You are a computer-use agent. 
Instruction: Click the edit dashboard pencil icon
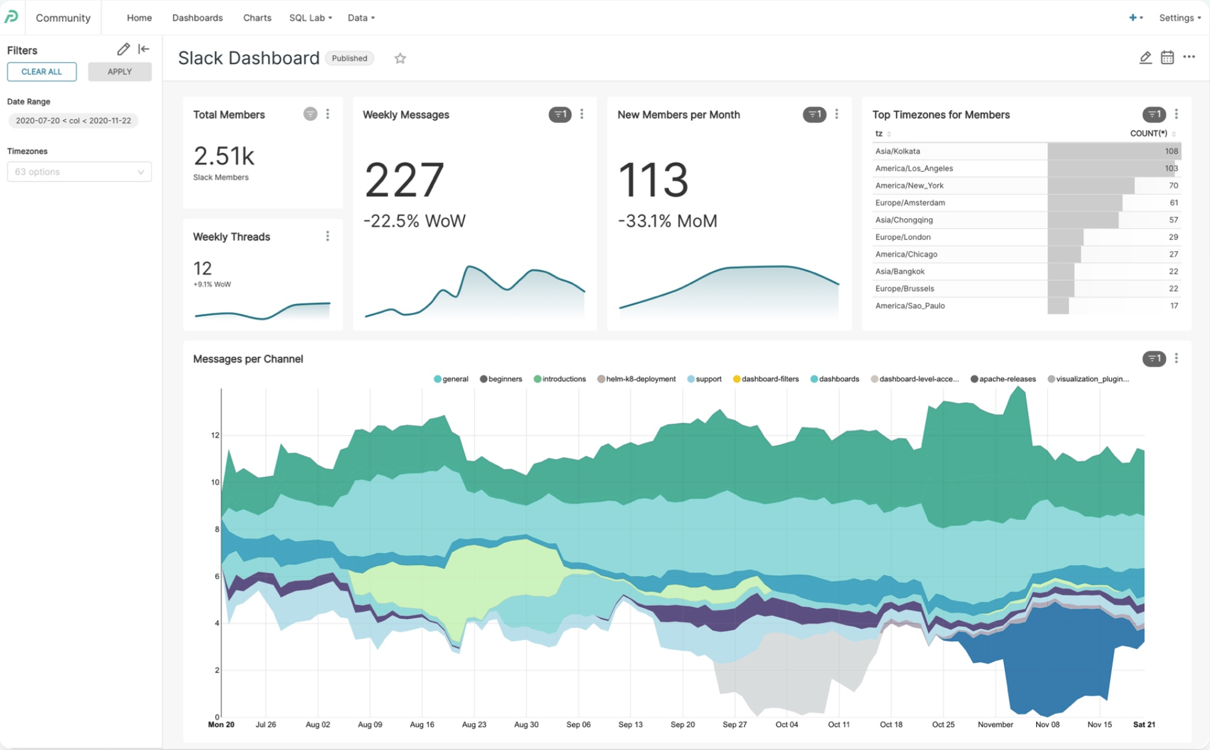[x=1145, y=58]
